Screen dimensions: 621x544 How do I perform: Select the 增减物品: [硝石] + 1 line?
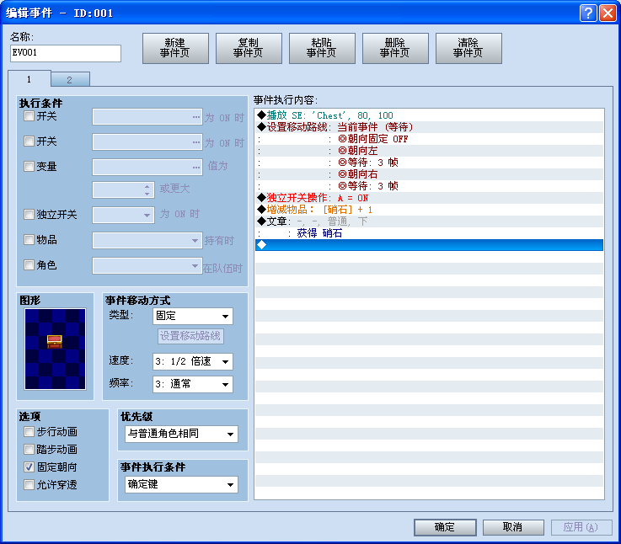(x=430, y=210)
